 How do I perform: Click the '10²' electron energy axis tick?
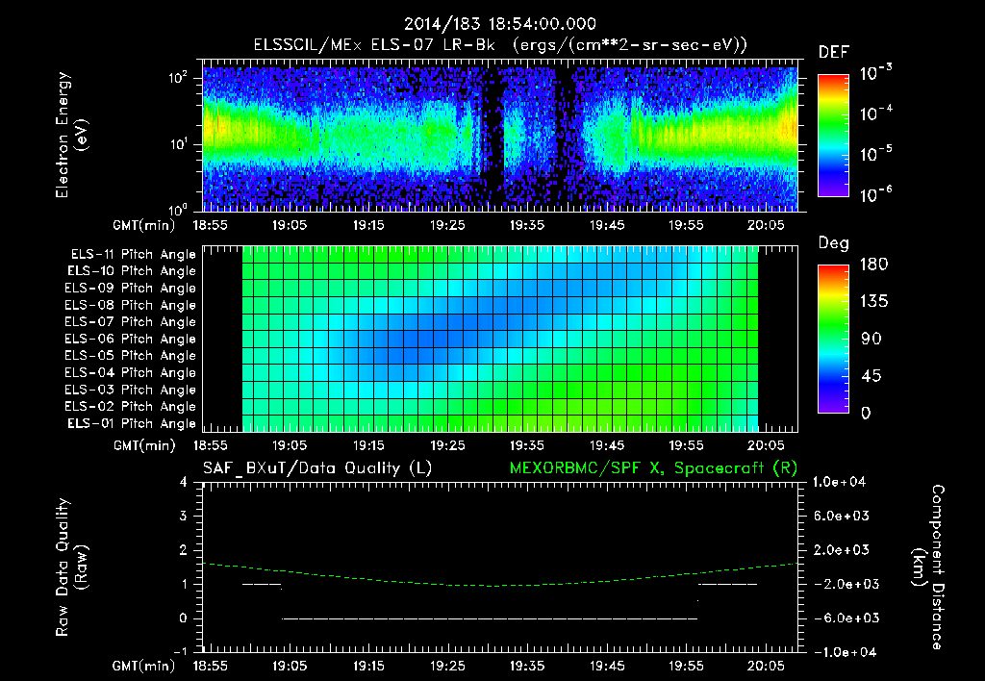pos(178,78)
